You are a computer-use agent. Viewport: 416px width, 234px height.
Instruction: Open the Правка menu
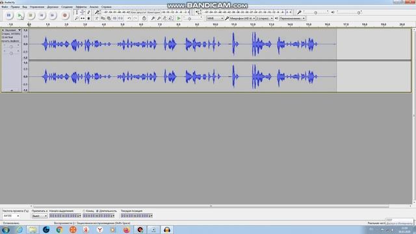[x=15, y=7]
